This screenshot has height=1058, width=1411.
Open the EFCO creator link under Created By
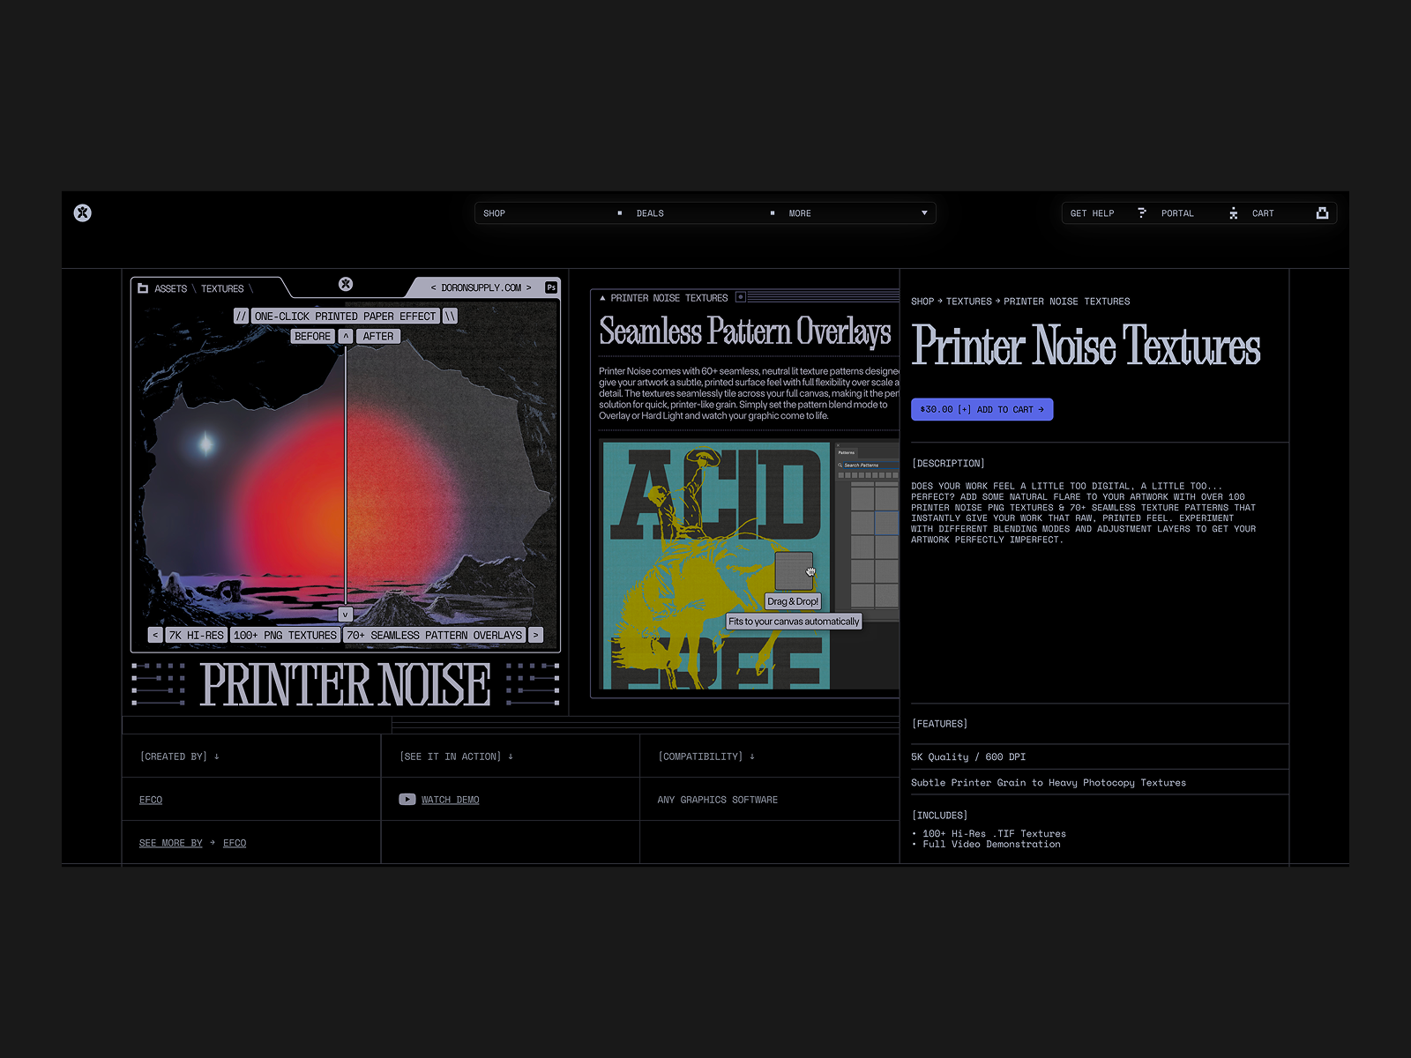pos(151,800)
